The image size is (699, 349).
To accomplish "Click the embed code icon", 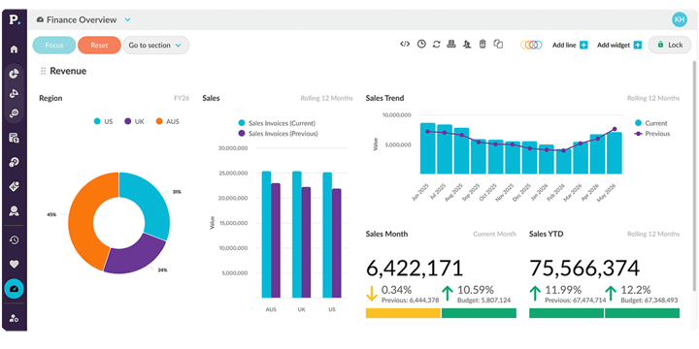I will pyautogui.click(x=405, y=44).
